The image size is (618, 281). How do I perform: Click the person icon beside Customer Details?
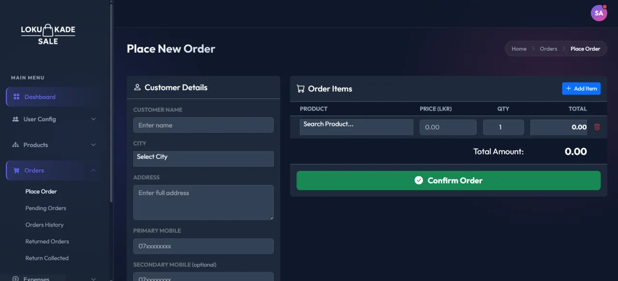137,87
